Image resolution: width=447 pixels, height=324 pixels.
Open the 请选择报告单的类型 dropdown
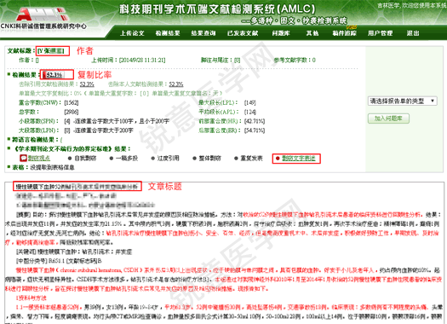point(402,101)
